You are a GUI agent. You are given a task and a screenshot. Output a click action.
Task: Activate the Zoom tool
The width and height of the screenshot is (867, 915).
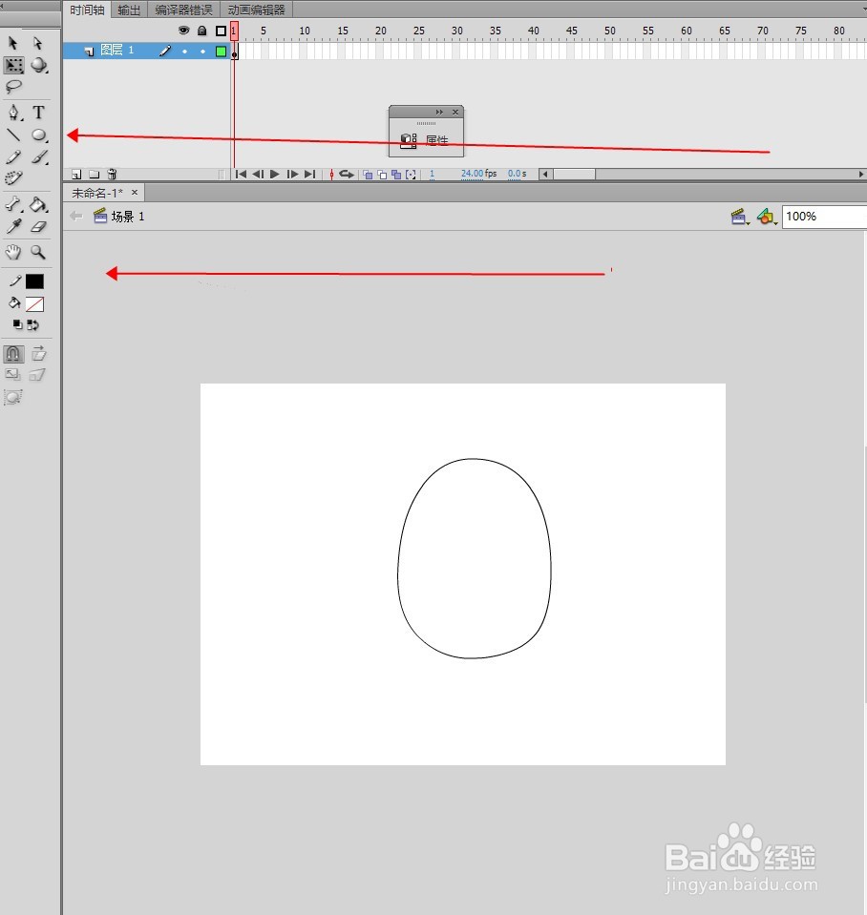(x=38, y=252)
